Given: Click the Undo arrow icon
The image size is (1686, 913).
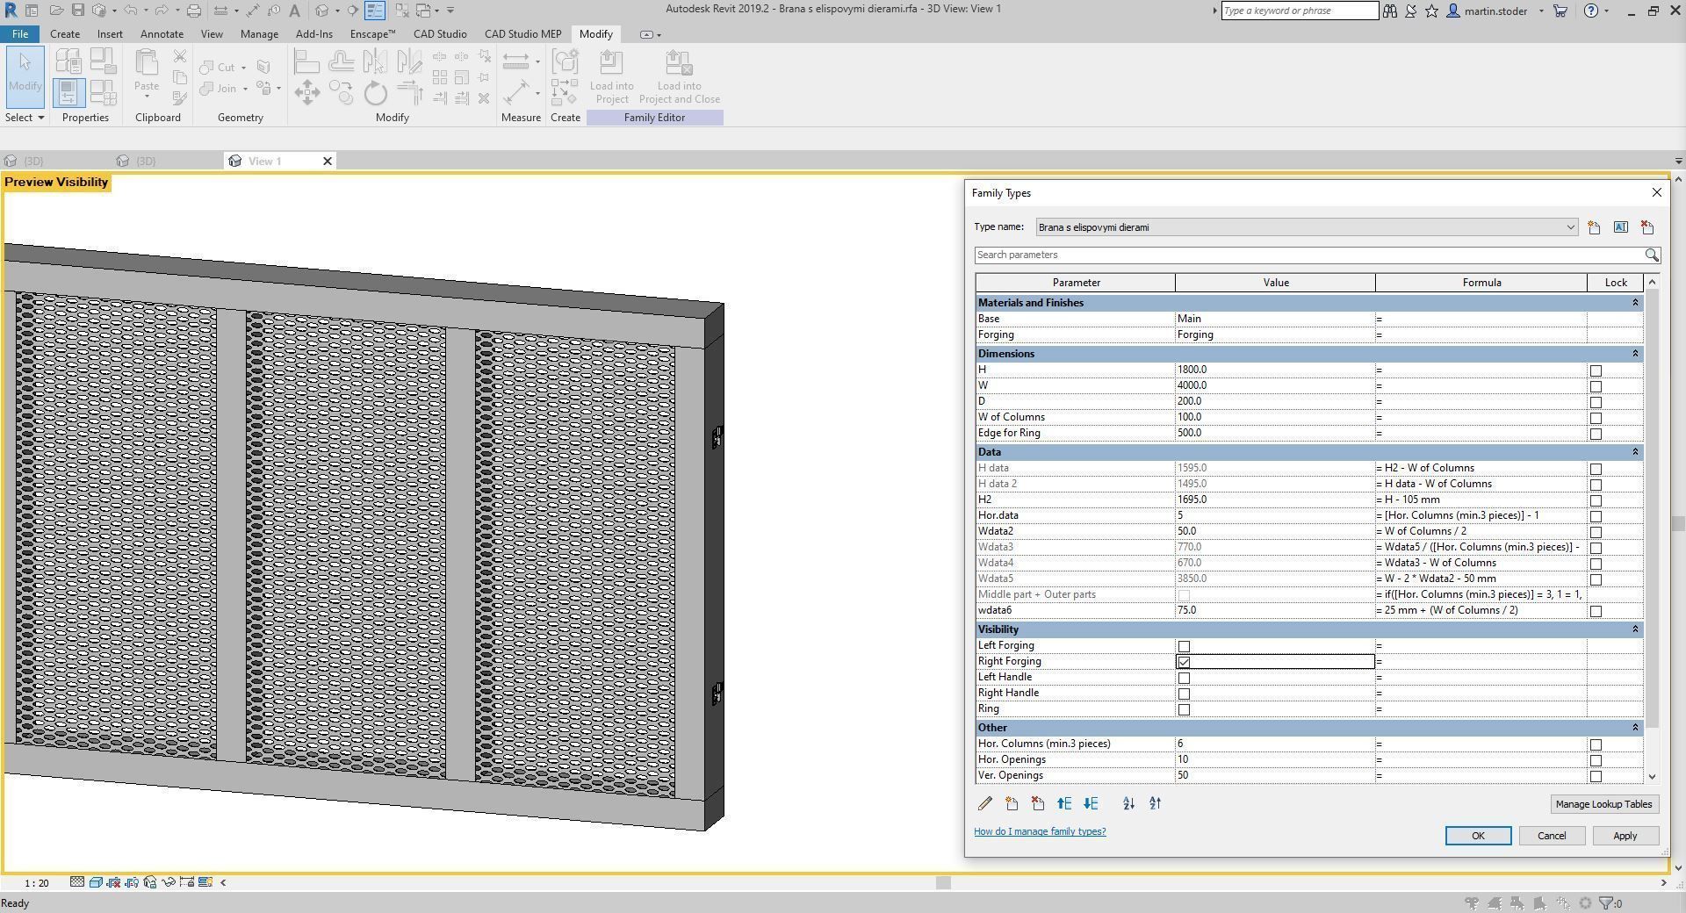Looking at the screenshot, I should [x=130, y=11].
